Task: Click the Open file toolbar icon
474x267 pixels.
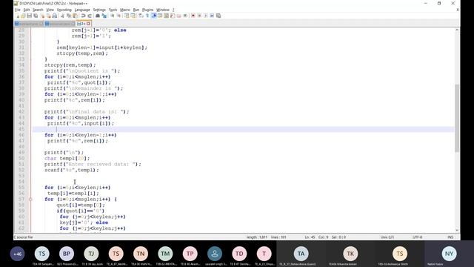Action: click(23, 16)
